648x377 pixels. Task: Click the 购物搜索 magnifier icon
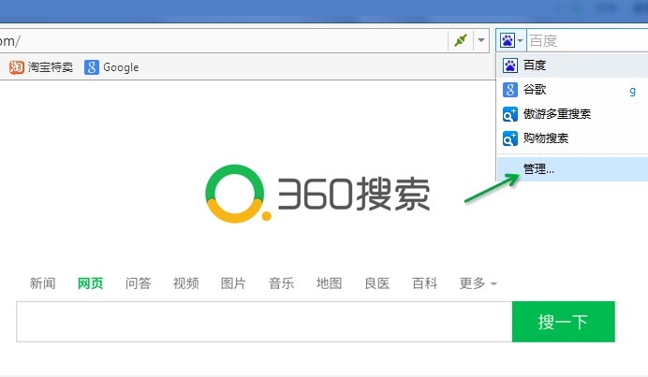coord(510,138)
